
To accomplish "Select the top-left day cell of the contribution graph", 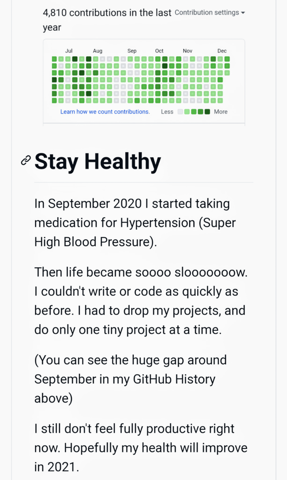I will (x=54, y=59).
